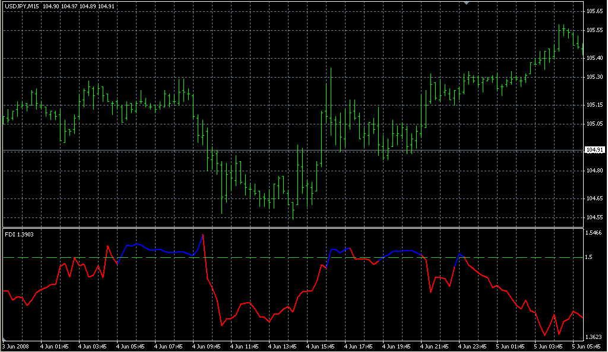Click the 105.30 price axis value
This screenshot has height=352, width=608.
[594, 77]
